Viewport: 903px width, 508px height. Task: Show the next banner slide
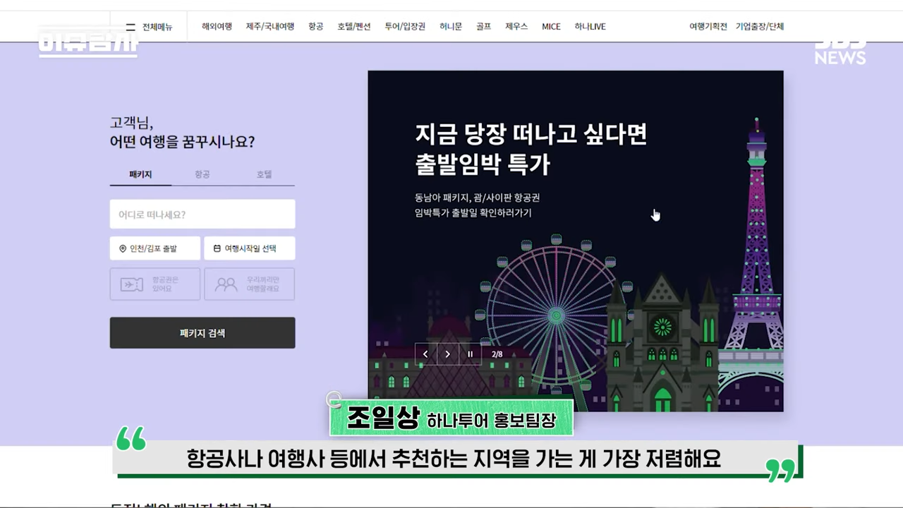pos(447,354)
